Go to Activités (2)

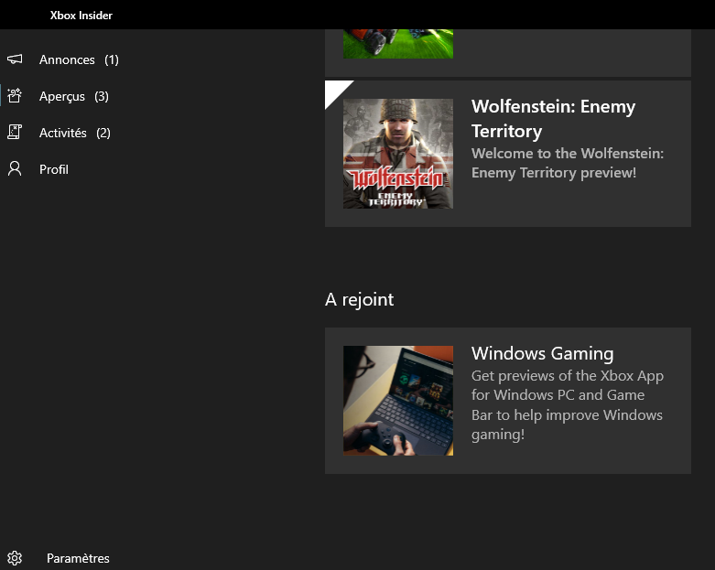pos(75,133)
